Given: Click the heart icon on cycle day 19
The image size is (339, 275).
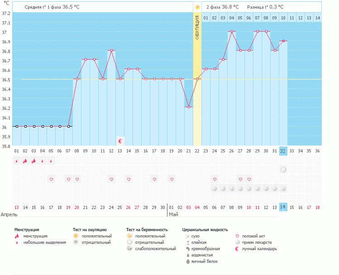Looking at the screenshot, I should pyautogui.click(x=172, y=179).
